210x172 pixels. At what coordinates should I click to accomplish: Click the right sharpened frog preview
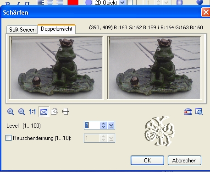pyautogui.click(x=155, y=68)
